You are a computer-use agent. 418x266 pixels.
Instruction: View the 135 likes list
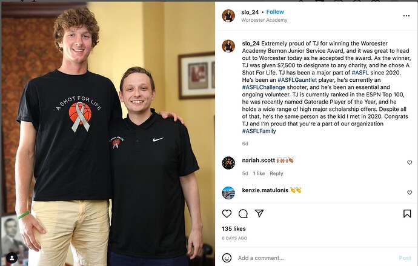[234, 228]
